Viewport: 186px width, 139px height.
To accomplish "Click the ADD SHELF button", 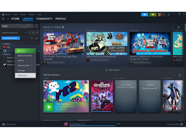I will coord(112,70).
